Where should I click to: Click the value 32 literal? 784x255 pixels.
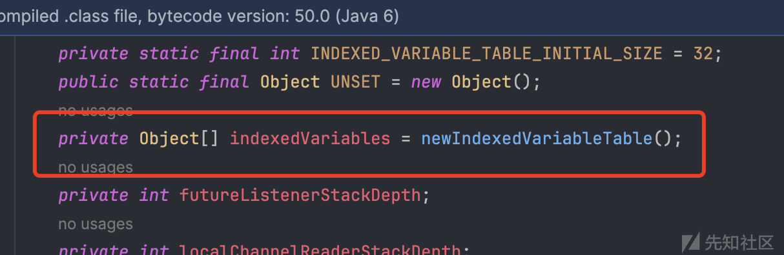pyautogui.click(x=703, y=53)
